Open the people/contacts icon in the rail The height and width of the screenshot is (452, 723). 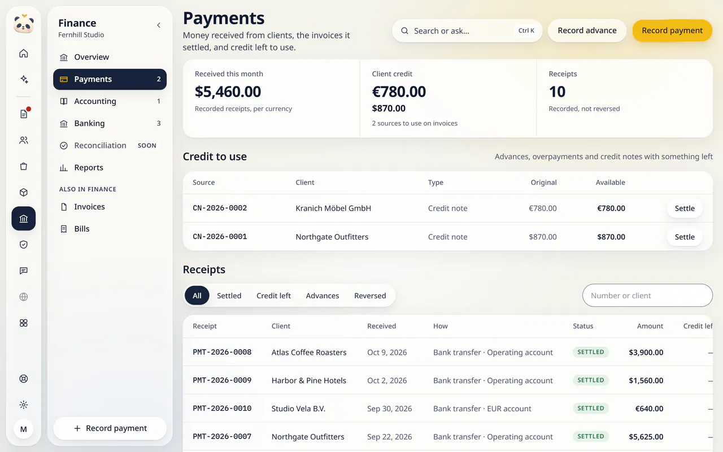point(24,140)
